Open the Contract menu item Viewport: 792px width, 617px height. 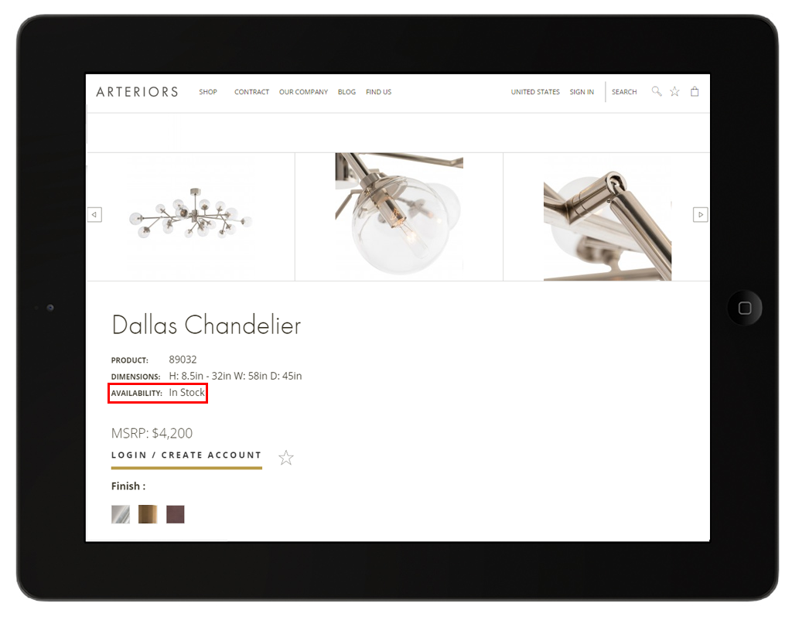251,92
